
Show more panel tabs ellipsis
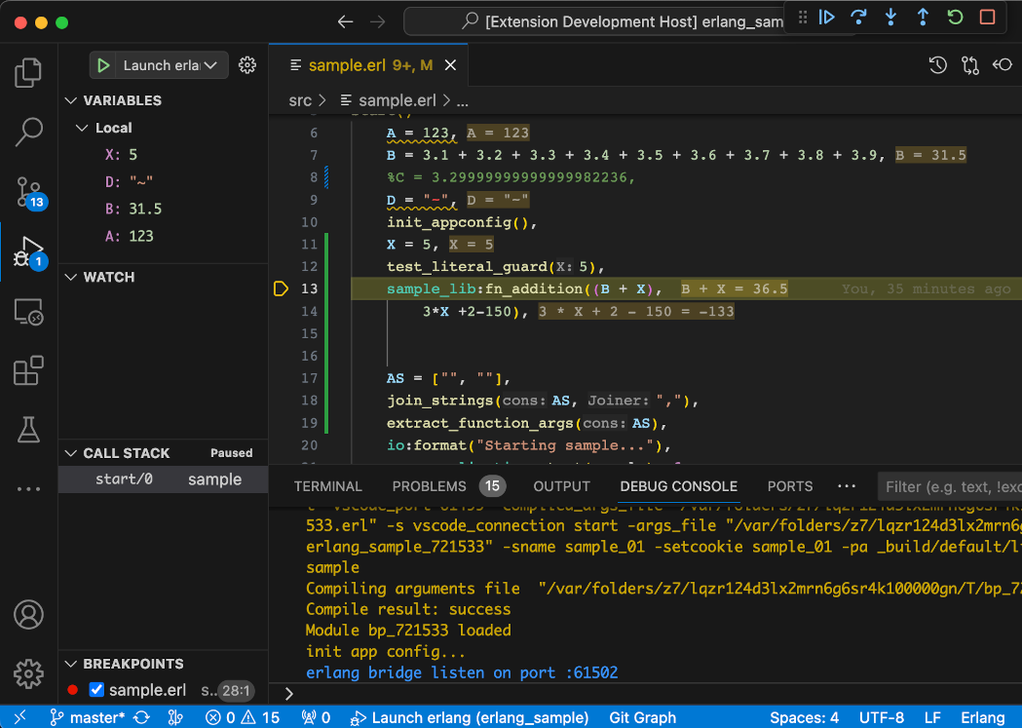[x=846, y=486]
